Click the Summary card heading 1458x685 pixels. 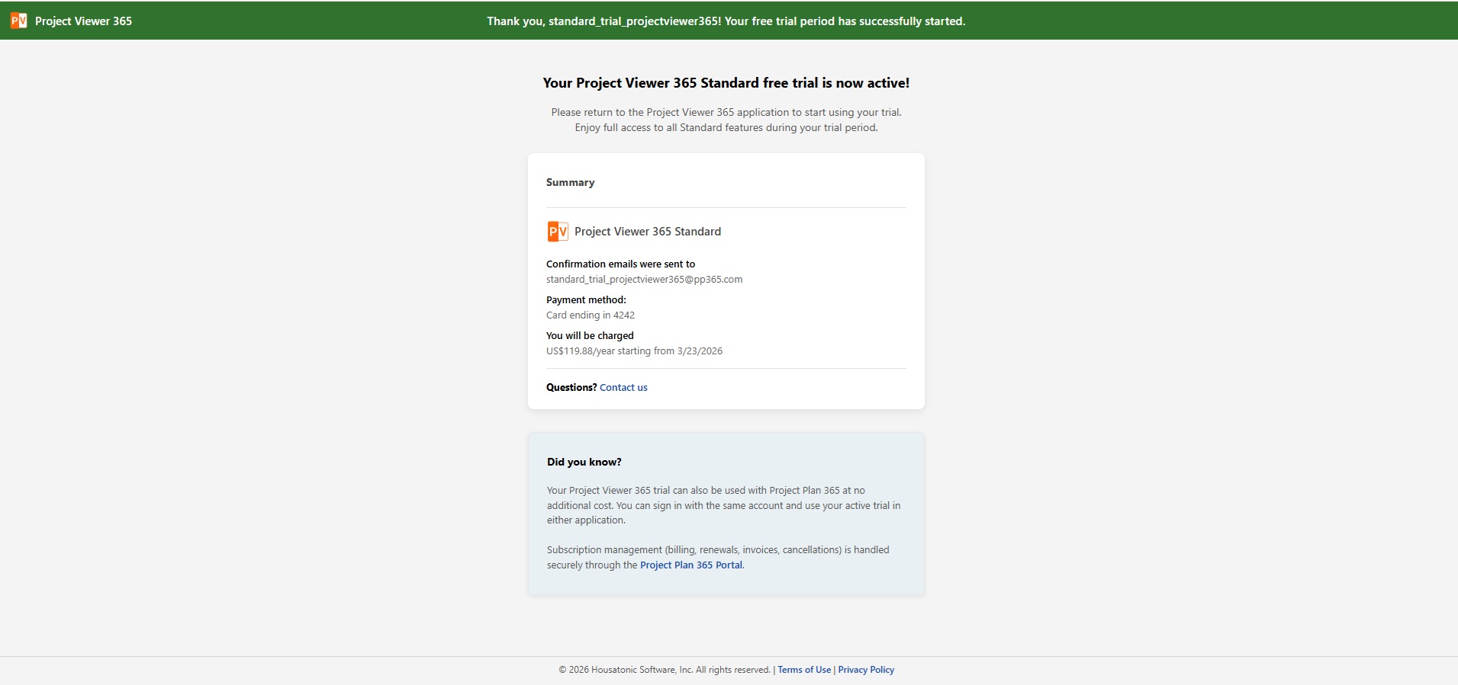pos(570,183)
